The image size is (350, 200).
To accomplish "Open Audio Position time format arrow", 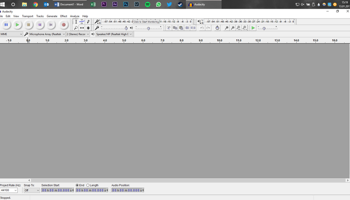I will pos(143,190).
